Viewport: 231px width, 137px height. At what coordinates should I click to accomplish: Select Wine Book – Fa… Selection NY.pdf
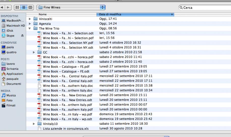click(65, 43)
